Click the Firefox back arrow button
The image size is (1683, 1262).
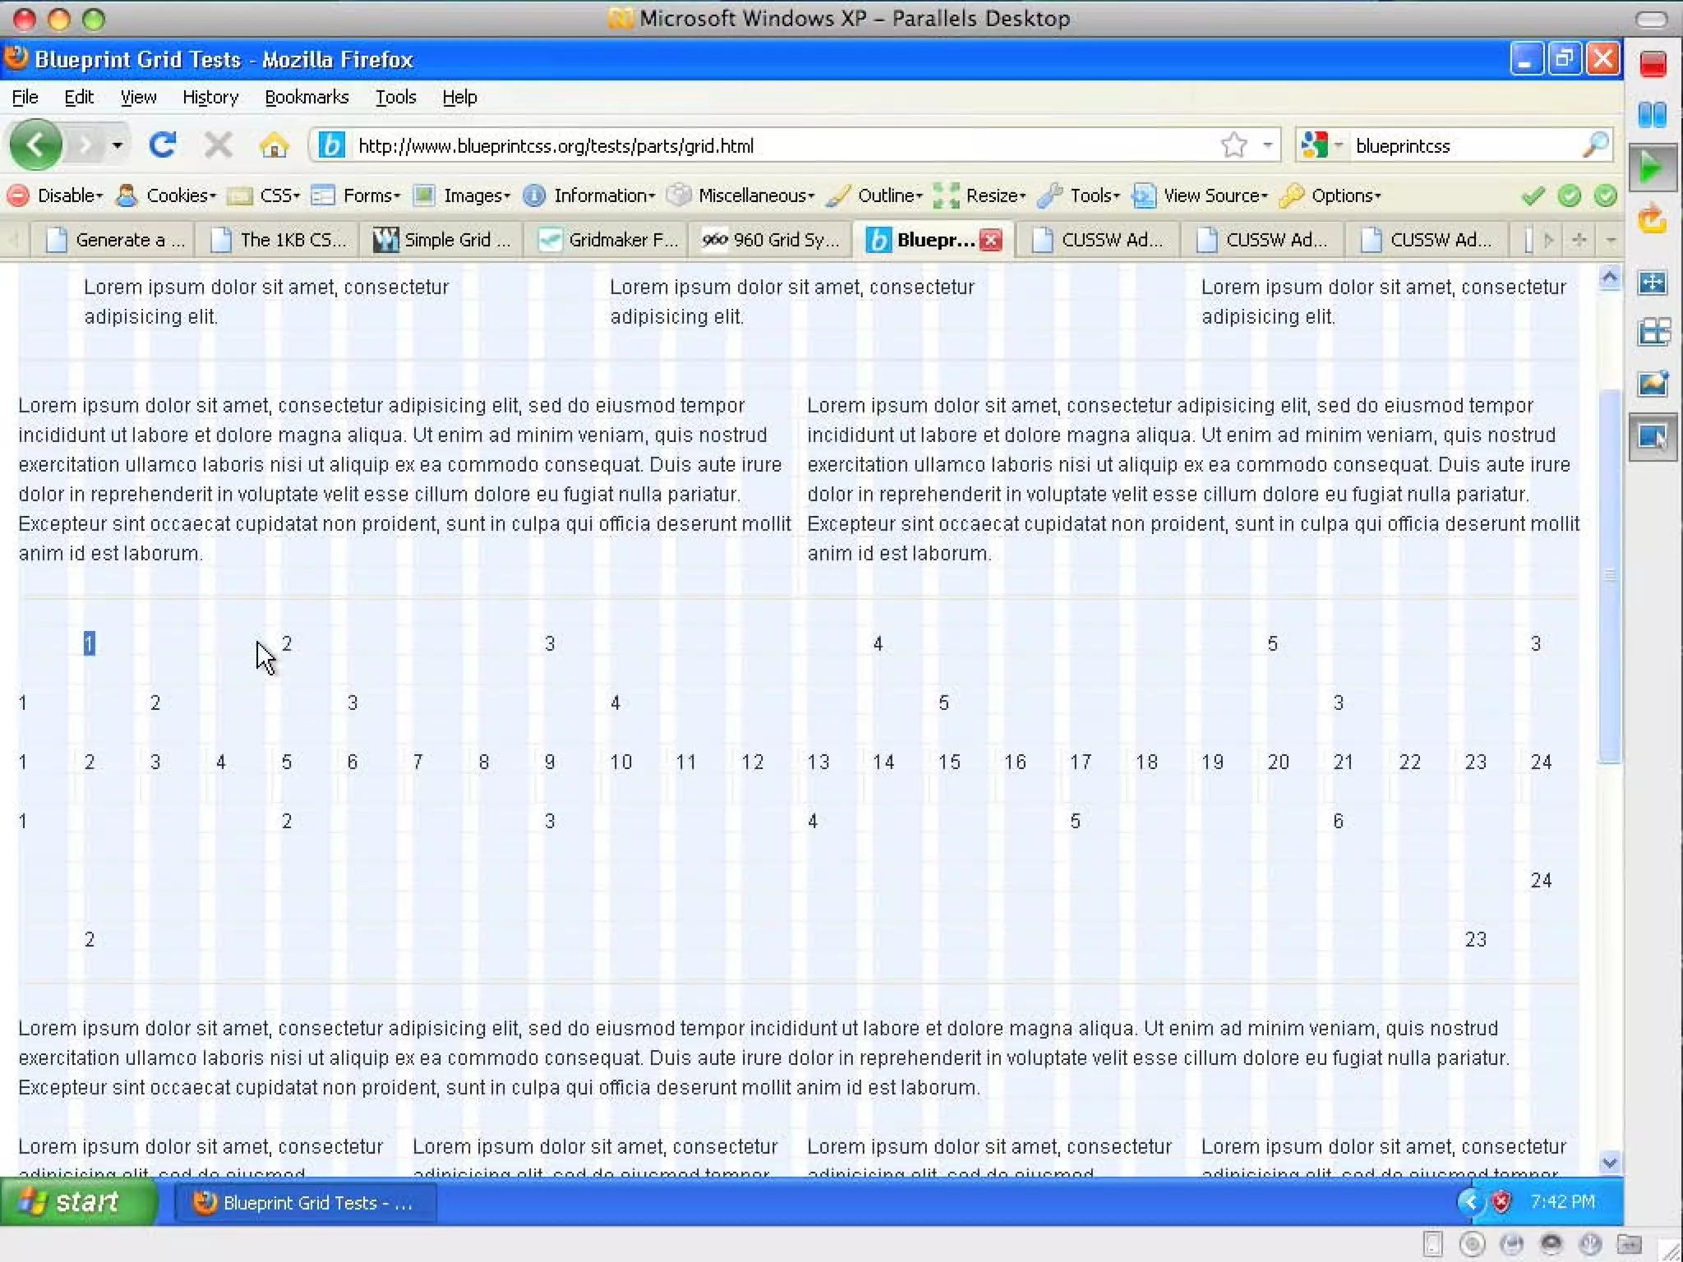(x=35, y=145)
